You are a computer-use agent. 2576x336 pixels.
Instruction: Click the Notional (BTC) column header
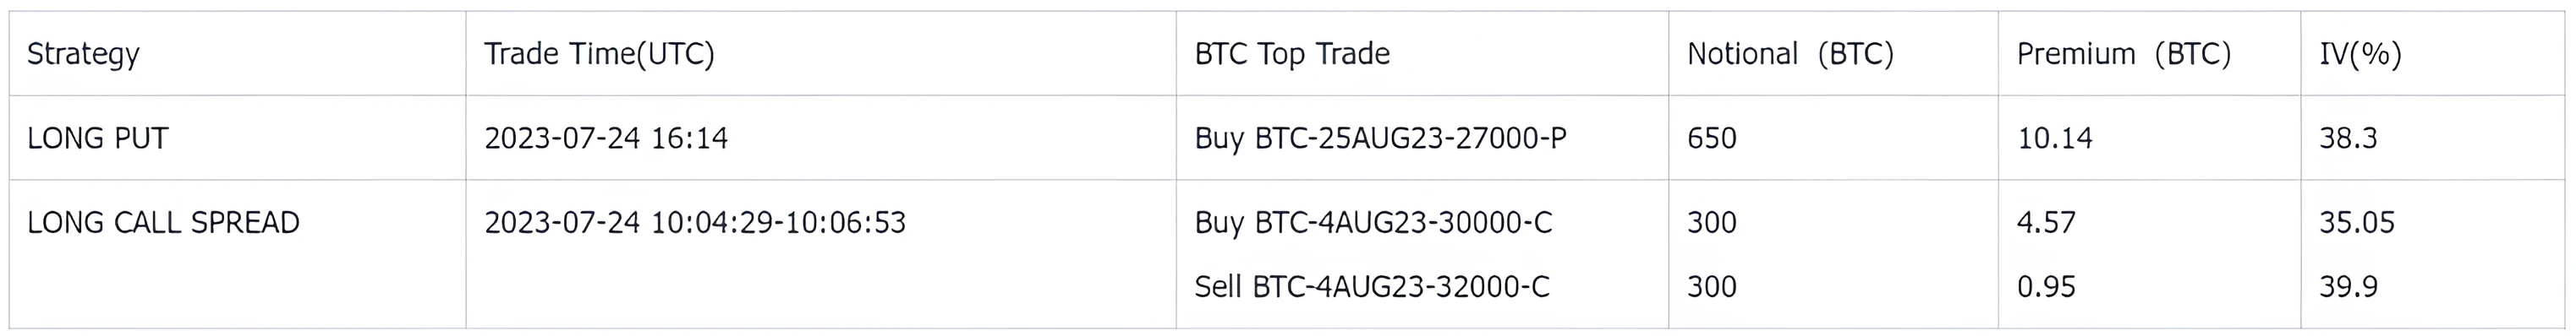[x=1790, y=54]
